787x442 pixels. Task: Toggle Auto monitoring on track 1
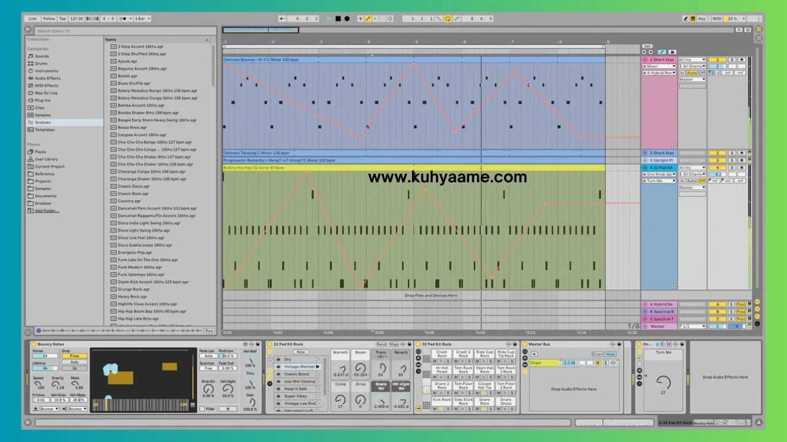(x=692, y=73)
